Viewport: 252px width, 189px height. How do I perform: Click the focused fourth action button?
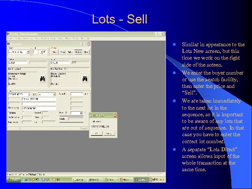(78, 52)
